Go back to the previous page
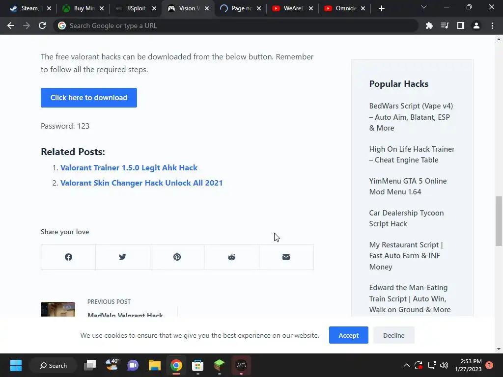Screen dimensions: 503x377 point(11,26)
